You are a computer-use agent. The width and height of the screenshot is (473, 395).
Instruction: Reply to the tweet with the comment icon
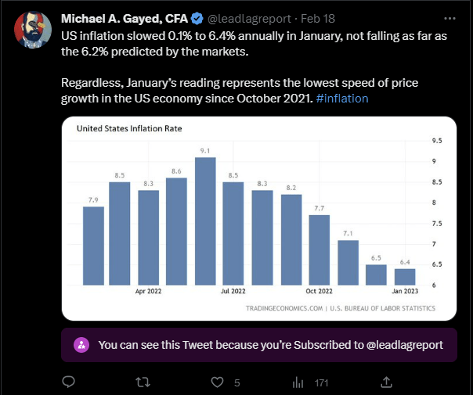pyautogui.click(x=68, y=382)
